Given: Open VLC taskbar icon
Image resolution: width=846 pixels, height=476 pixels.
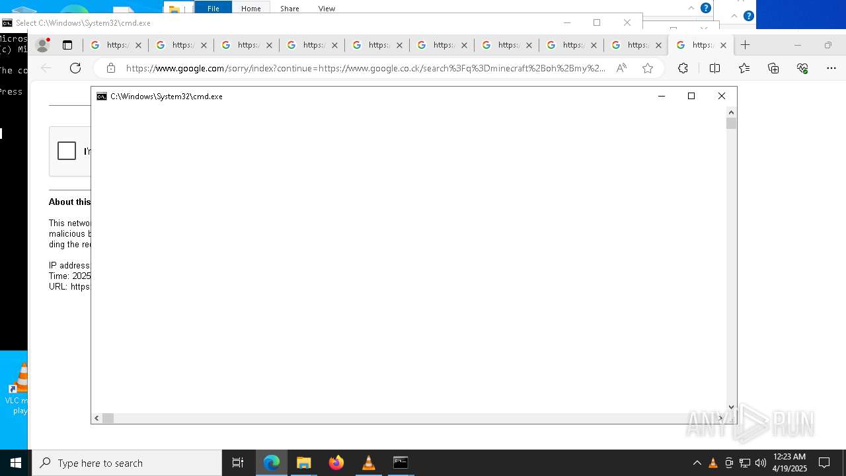Looking at the screenshot, I should [x=369, y=463].
